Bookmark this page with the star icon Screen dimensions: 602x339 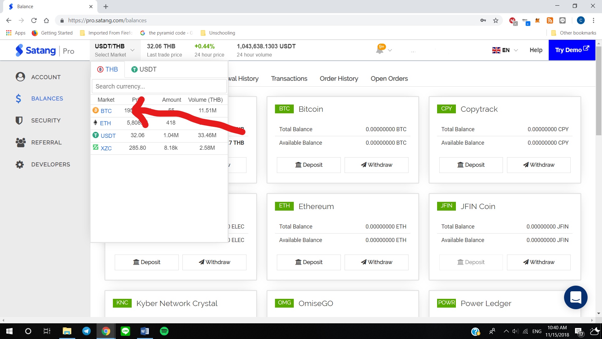[496, 20]
